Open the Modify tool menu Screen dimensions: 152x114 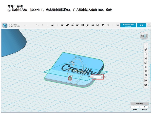(x=78, y=25)
